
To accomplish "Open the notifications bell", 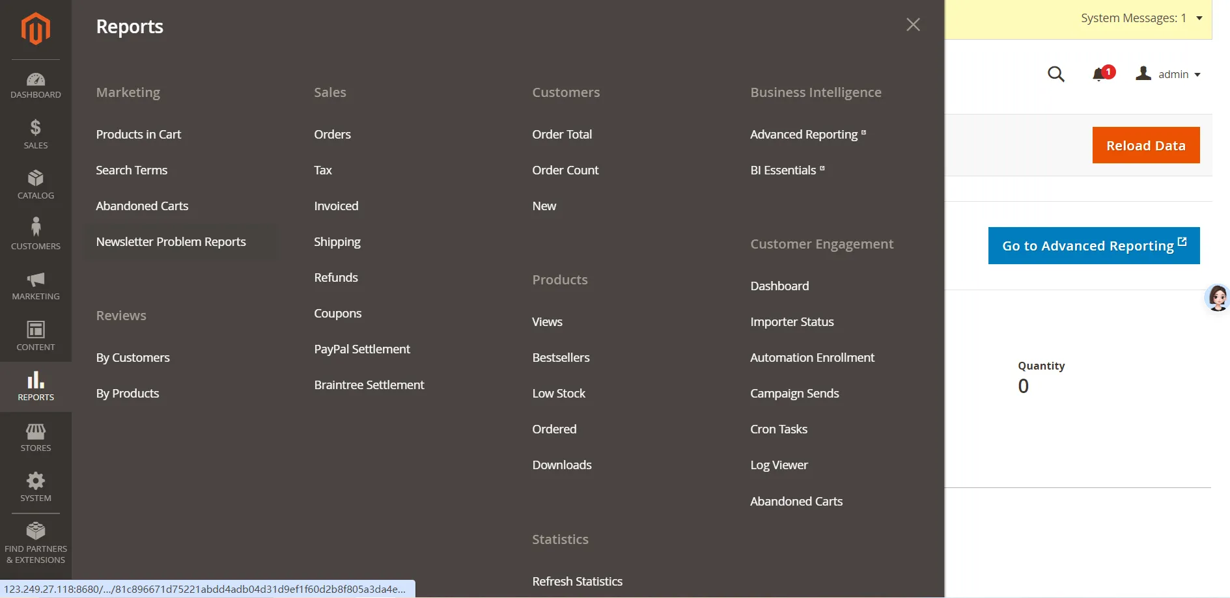I will click(1103, 74).
